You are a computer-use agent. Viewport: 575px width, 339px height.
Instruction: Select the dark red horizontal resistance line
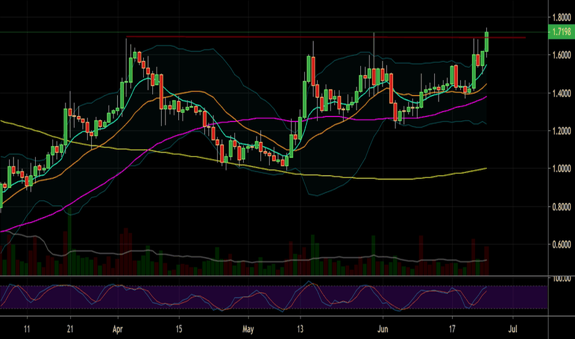326,37
